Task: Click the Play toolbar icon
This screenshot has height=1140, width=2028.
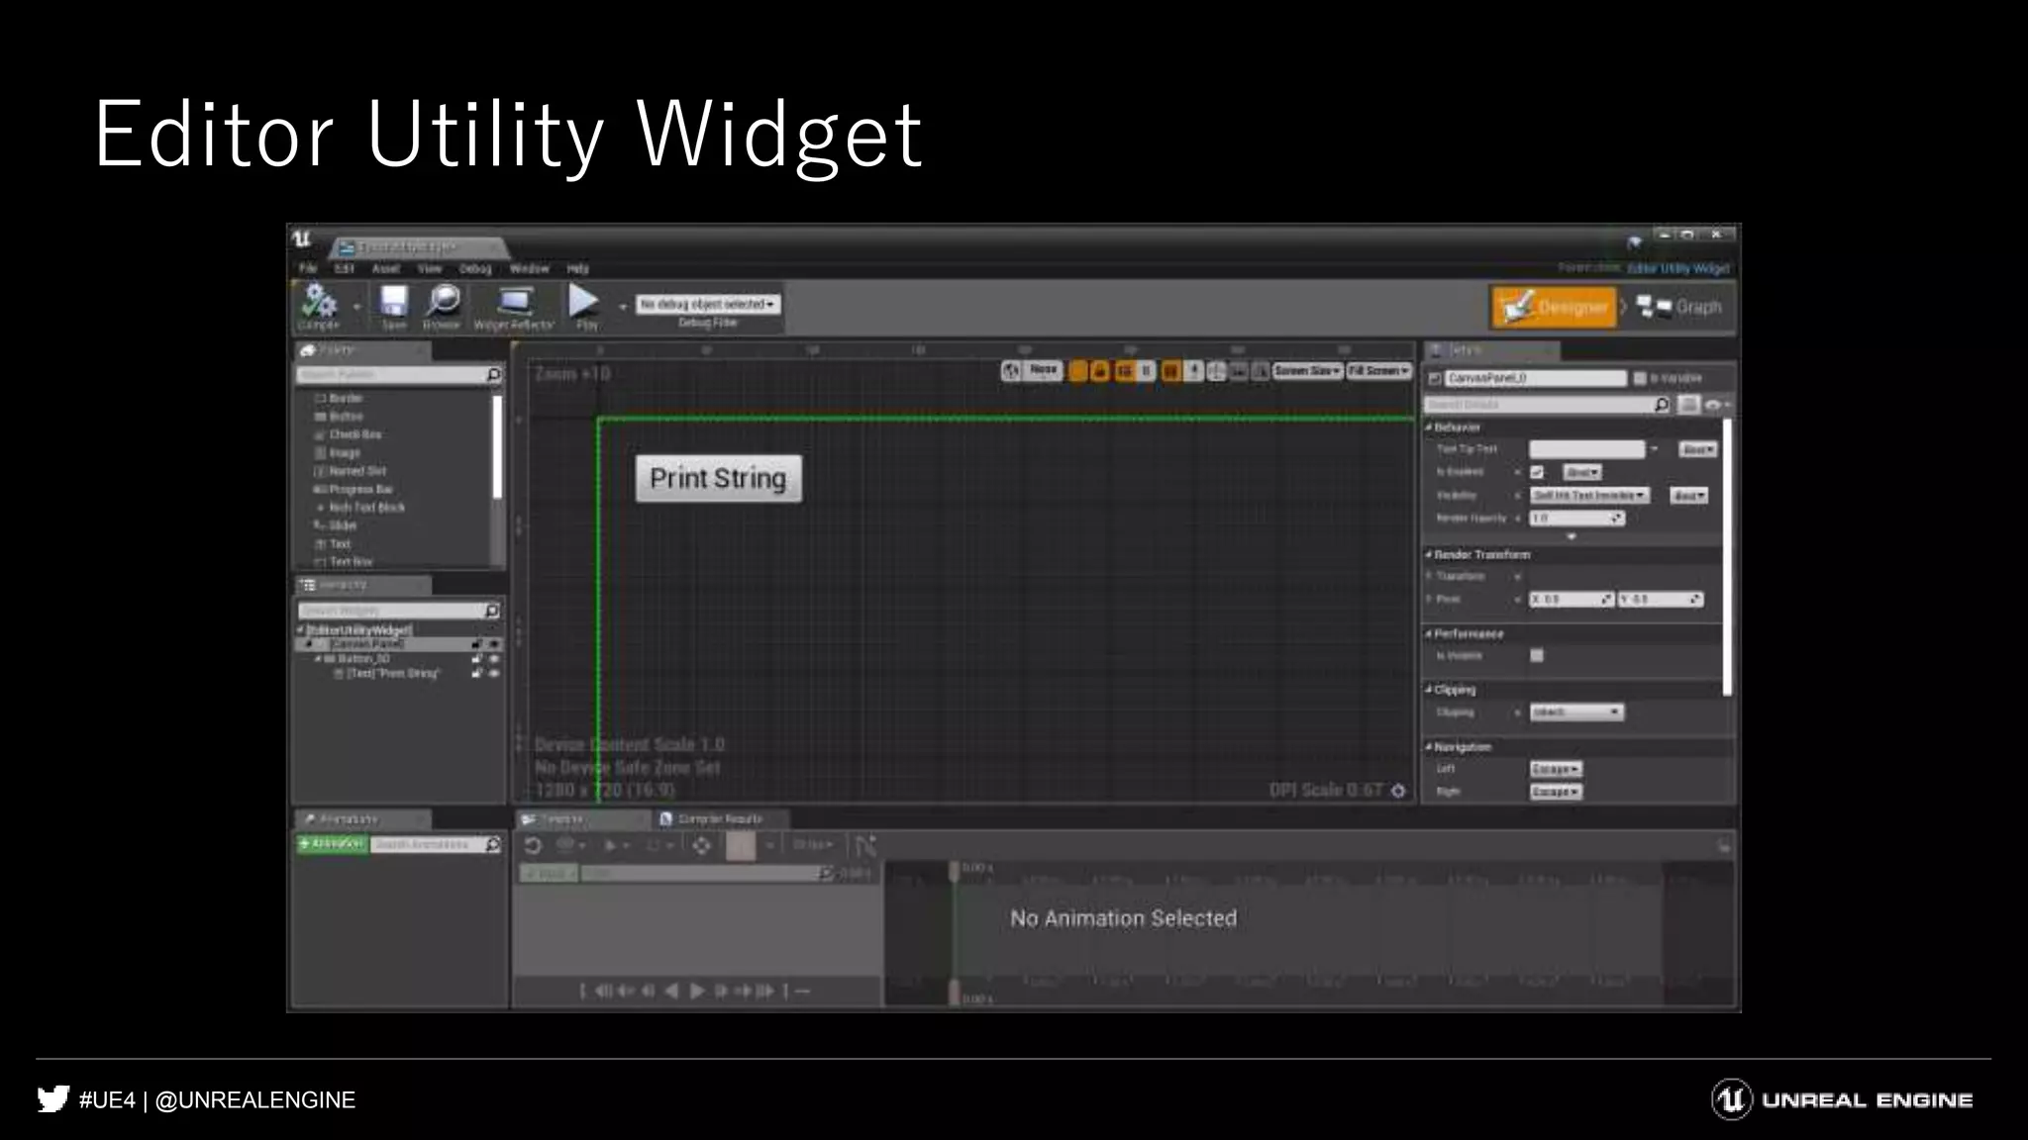Action: pos(583,300)
